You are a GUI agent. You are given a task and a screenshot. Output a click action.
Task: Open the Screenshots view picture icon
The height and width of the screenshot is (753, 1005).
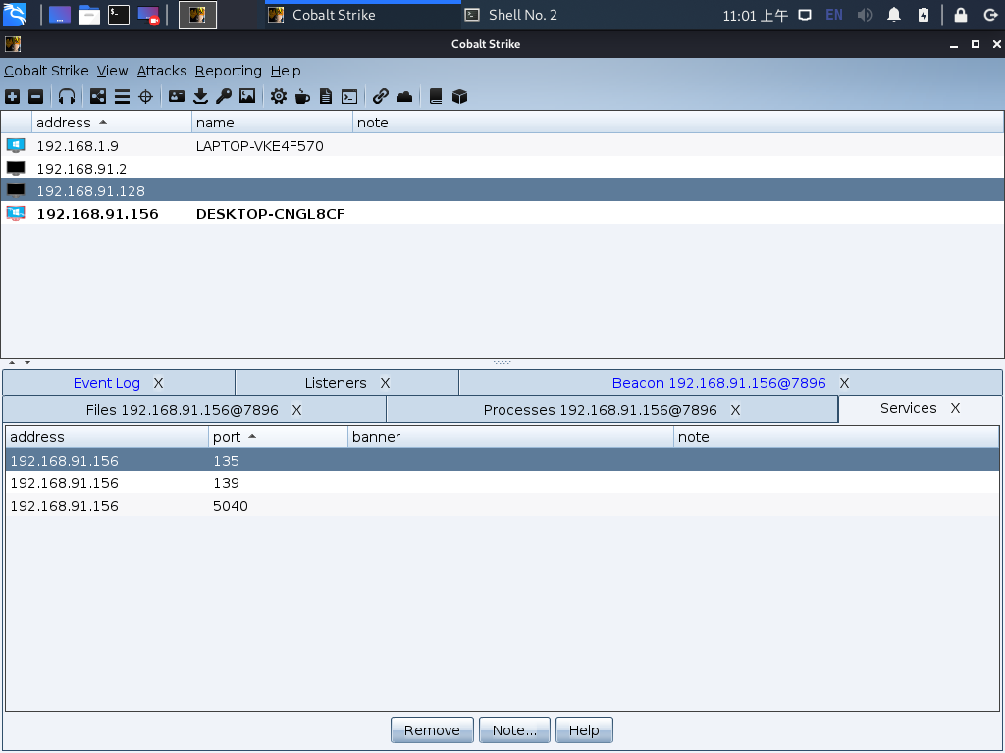(x=247, y=96)
